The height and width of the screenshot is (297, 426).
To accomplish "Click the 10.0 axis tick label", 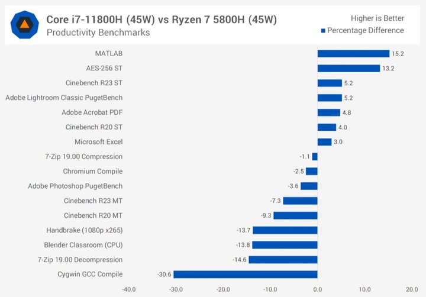I will coord(364,290).
